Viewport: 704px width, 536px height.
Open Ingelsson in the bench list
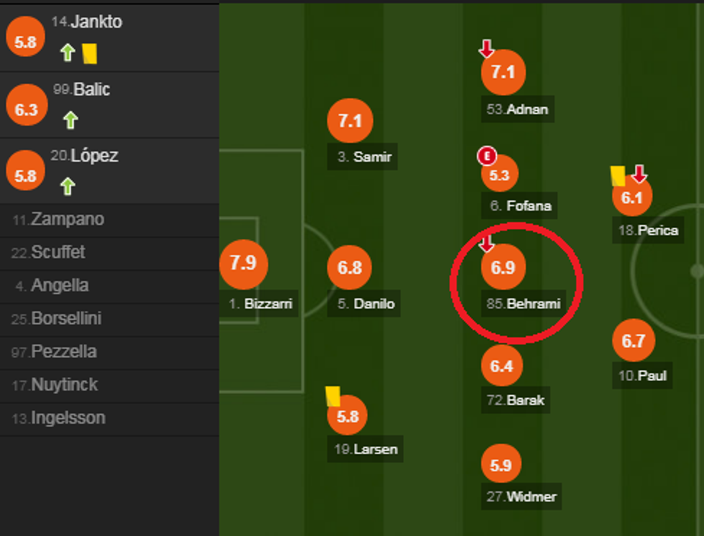click(x=68, y=417)
